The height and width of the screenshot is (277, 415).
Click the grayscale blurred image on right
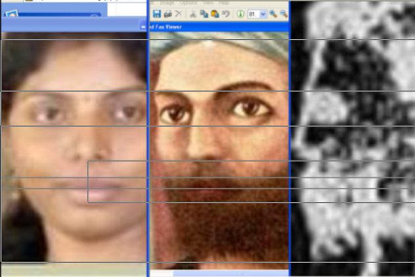click(353, 138)
